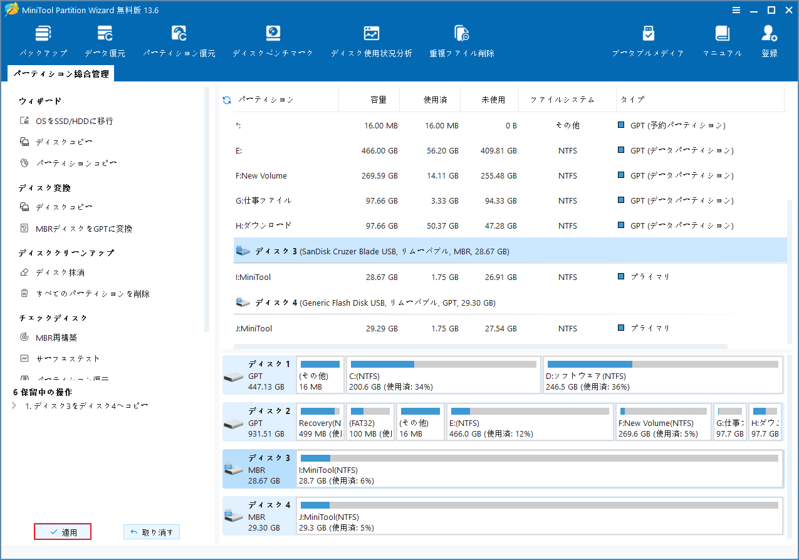Viewport: 799px width, 560px height.
Task: Start the ディスクベンチマーク benchmark tool
Action: (271, 39)
